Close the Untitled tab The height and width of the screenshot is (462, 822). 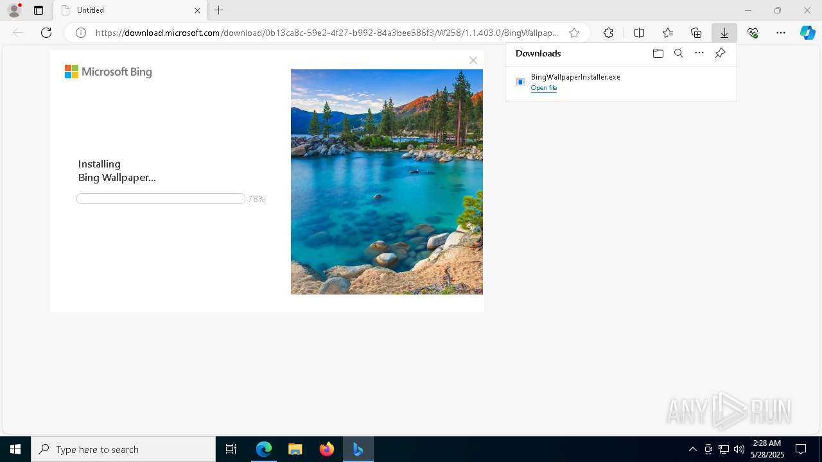197,10
